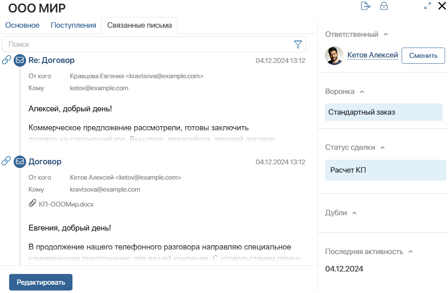The width and height of the screenshot is (448, 293).
Task: Click the Стандартный заказ funnel field
Action: click(384, 112)
